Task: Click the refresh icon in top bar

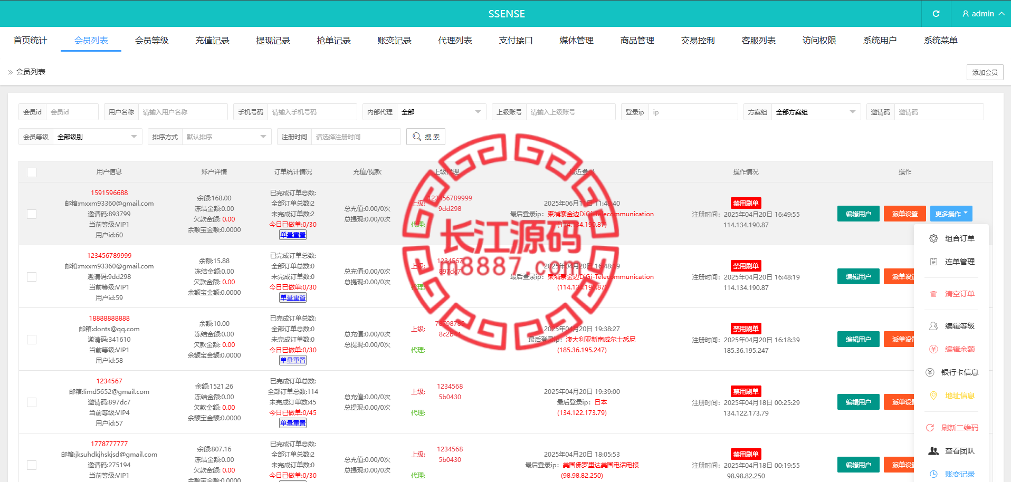Action: (x=936, y=14)
